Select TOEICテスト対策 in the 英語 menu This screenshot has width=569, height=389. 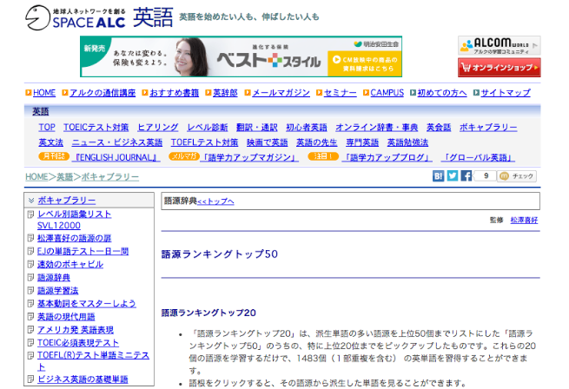96,128
